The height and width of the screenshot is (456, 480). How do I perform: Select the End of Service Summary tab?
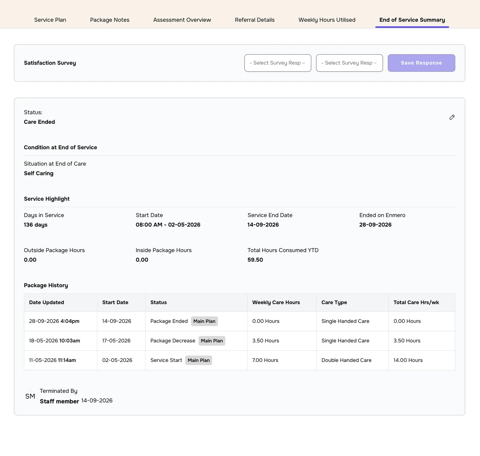point(412,20)
